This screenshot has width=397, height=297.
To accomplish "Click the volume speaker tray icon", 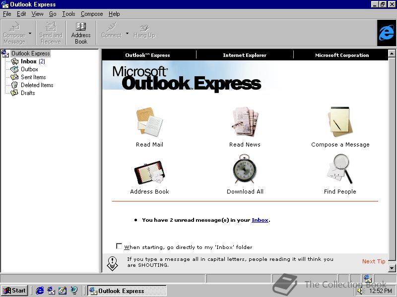I will point(360,291).
